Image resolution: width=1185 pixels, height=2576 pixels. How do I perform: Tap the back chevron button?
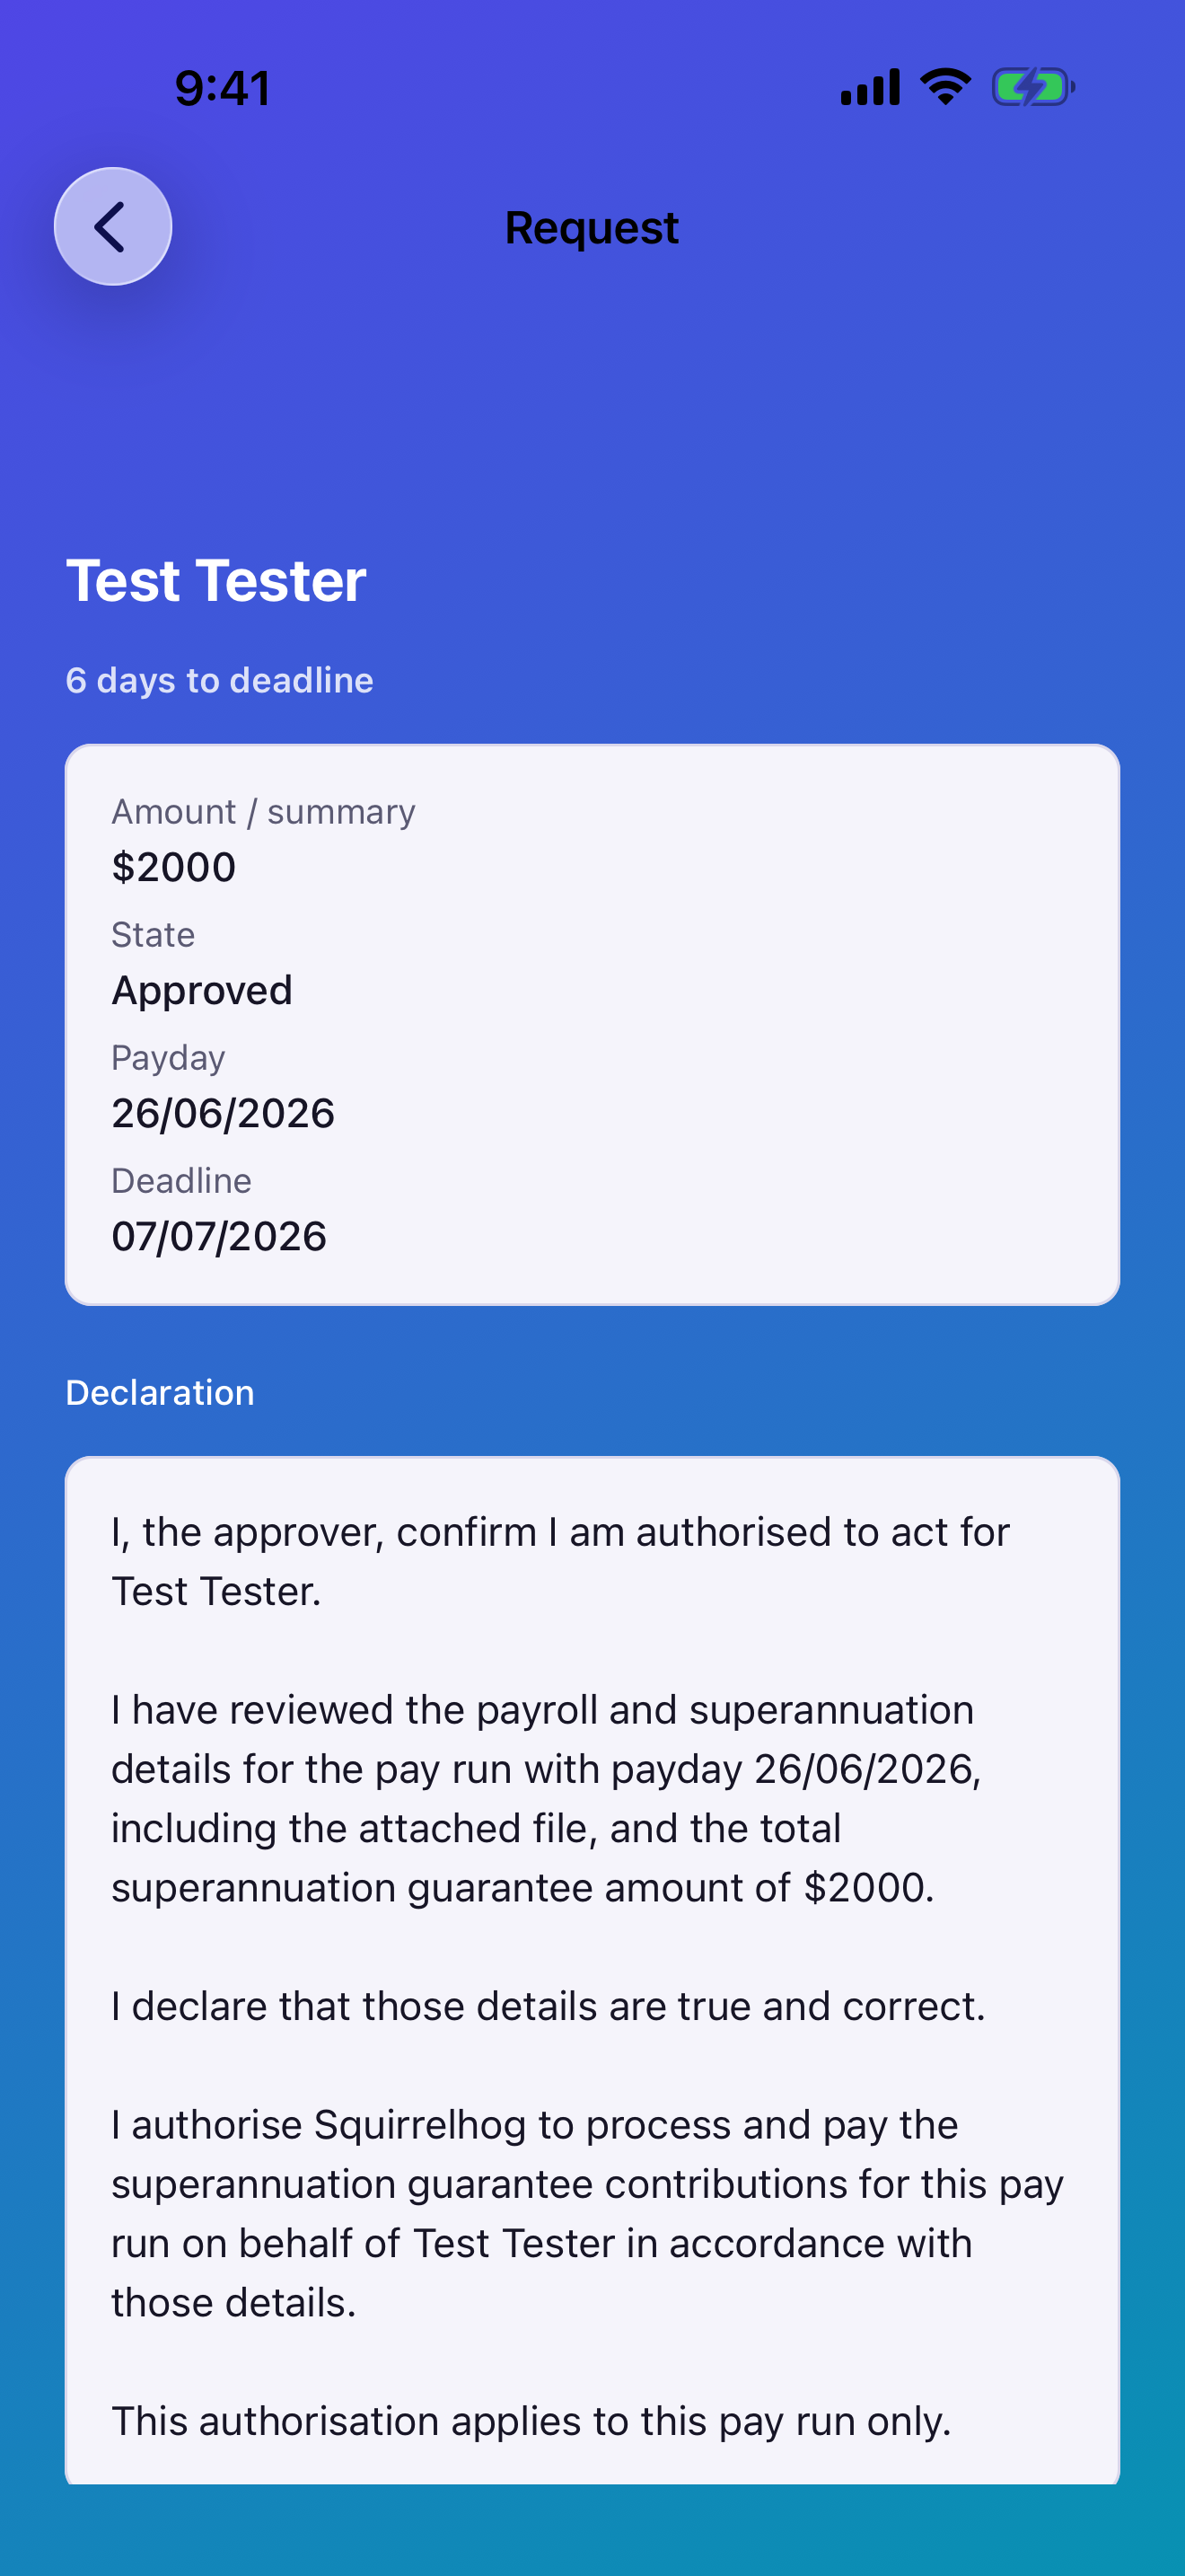[x=113, y=226]
